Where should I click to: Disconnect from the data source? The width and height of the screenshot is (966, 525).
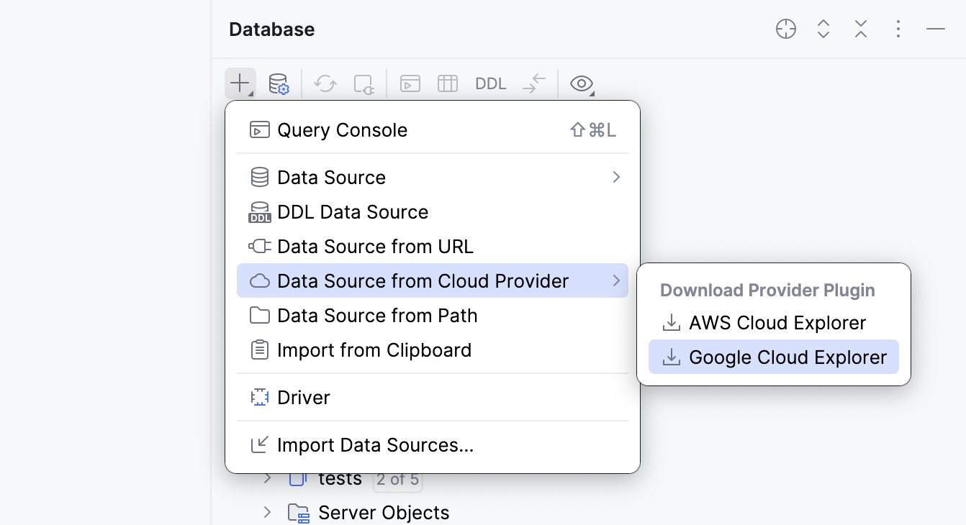click(x=364, y=83)
